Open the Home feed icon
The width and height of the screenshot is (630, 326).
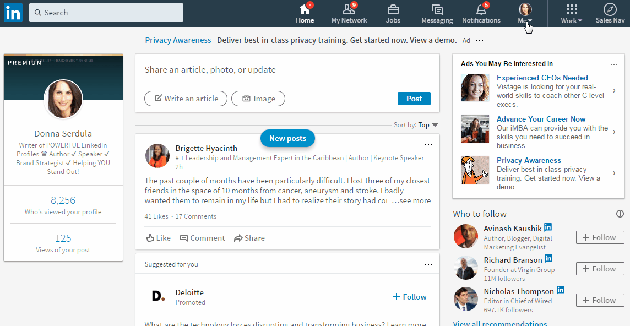(305, 9)
